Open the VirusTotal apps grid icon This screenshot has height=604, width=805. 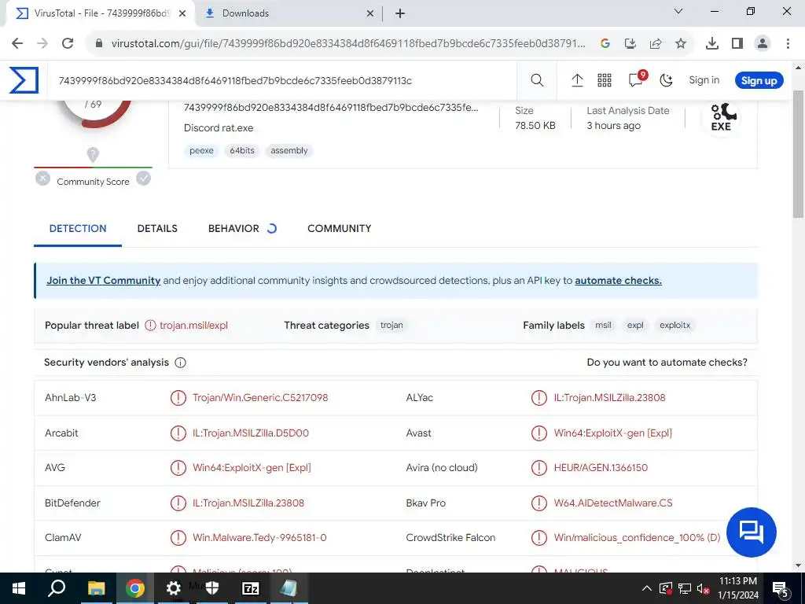(605, 80)
